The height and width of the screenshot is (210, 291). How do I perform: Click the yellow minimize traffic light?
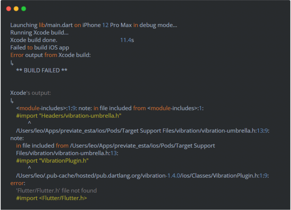coord(16,9)
